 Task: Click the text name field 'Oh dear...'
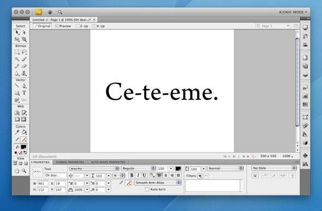click(55, 176)
